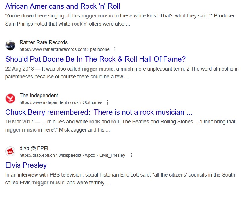Click the Rather Rare Records site favicon

10,46
